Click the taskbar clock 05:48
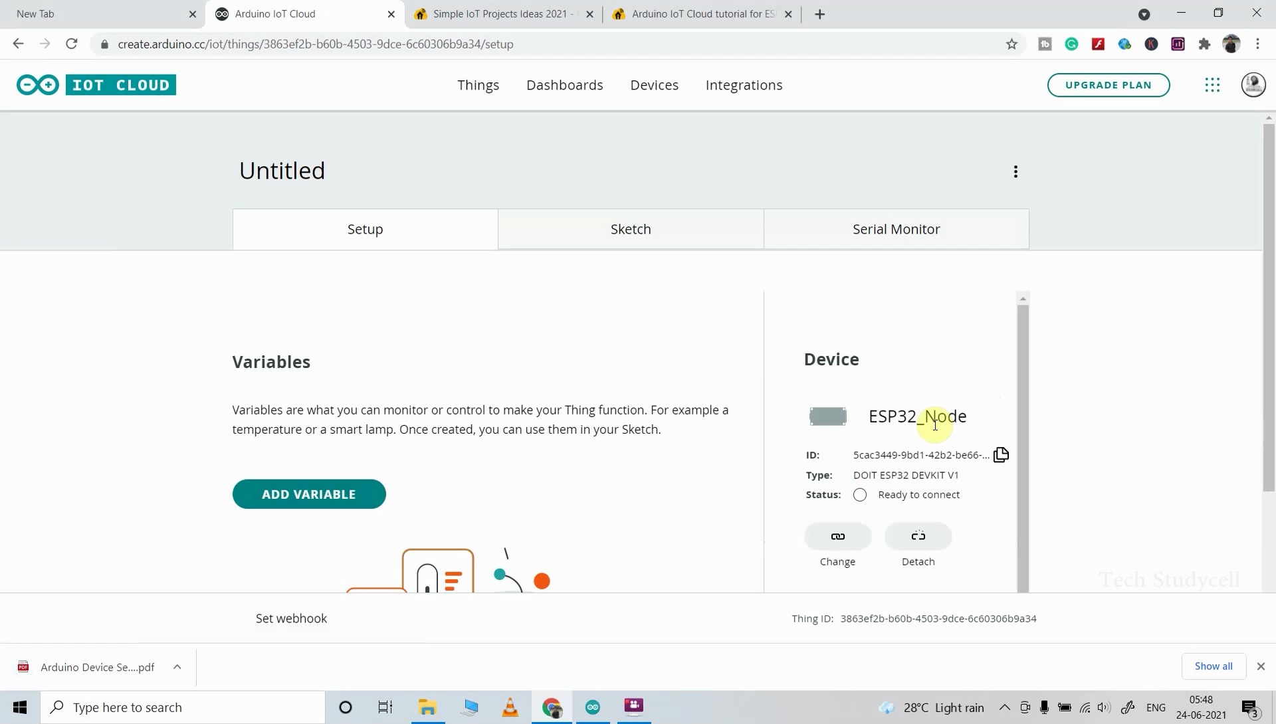Image resolution: width=1276 pixels, height=724 pixels. coord(1201,707)
